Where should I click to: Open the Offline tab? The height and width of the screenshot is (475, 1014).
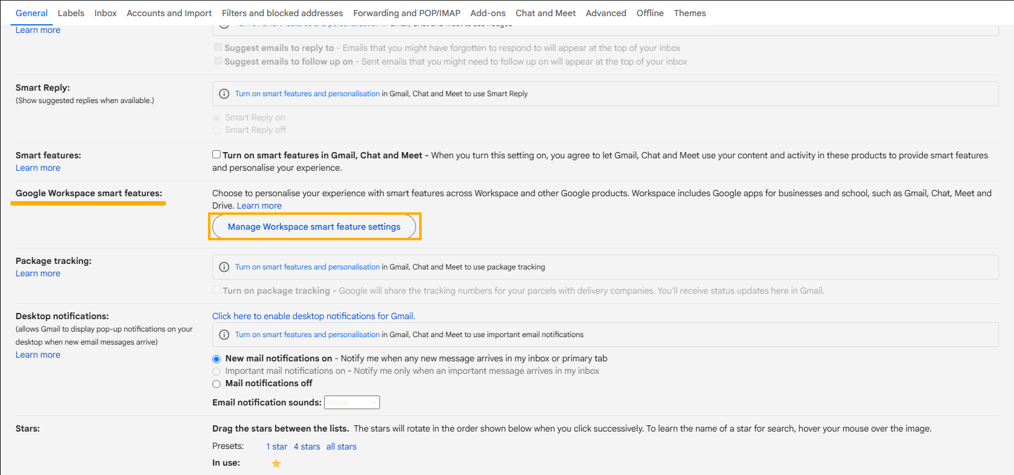(650, 13)
